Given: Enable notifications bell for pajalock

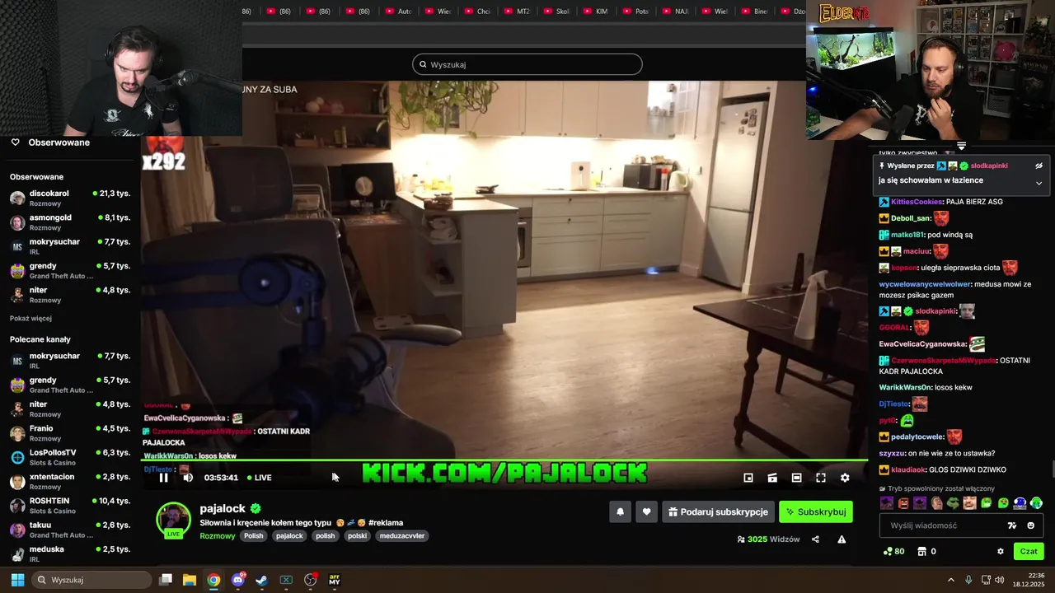Looking at the screenshot, I should tap(621, 511).
